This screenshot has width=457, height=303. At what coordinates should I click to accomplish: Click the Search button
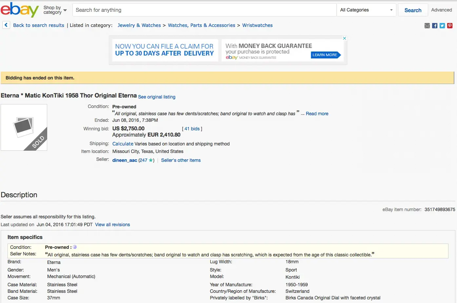point(413,10)
